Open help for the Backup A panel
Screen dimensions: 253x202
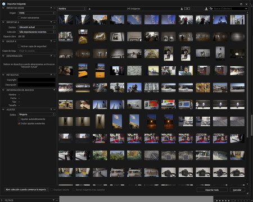51,42
